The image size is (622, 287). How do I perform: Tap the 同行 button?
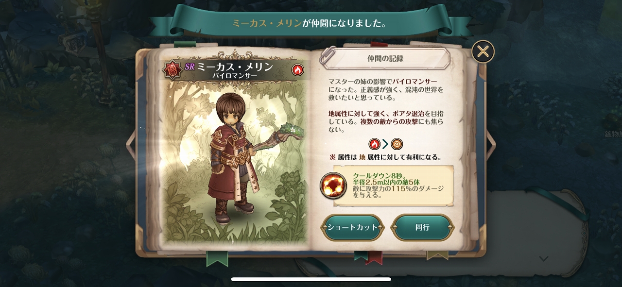point(422,227)
